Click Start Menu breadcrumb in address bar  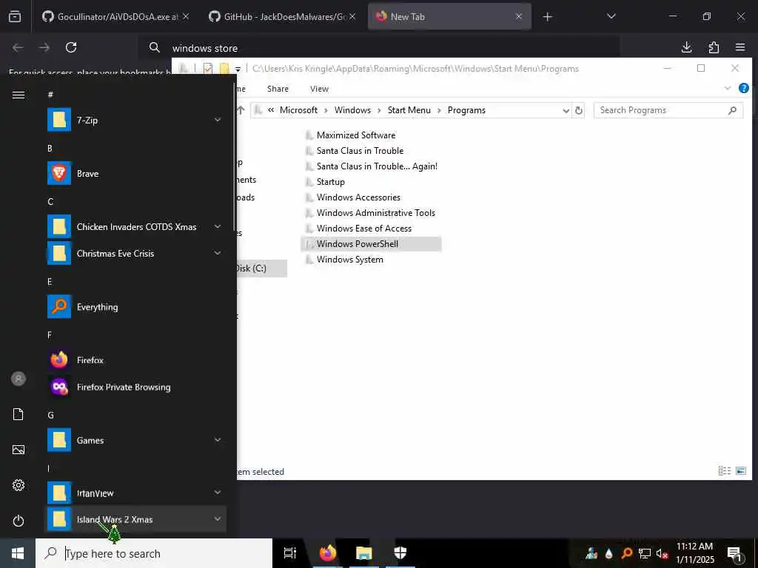click(409, 110)
